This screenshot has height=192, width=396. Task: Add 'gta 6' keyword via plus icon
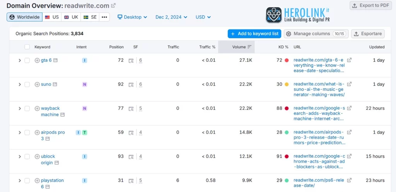pyautogui.click(x=37, y=60)
